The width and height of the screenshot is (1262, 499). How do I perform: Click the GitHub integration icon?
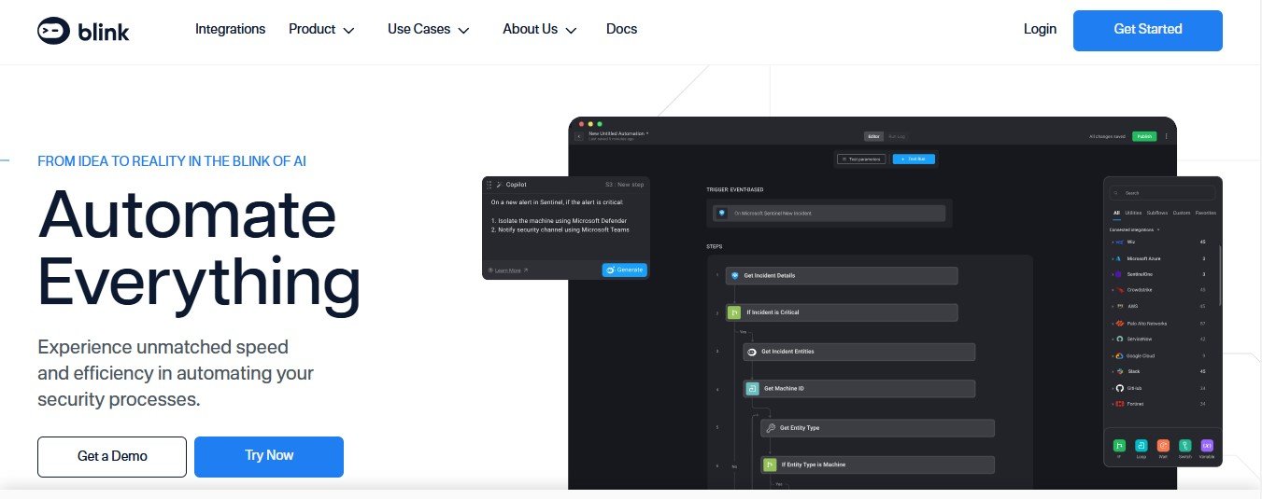(1119, 387)
